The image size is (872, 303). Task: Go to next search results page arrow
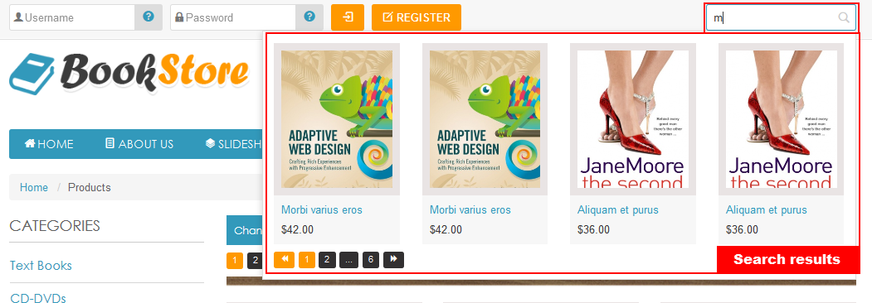click(x=393, y=260)
